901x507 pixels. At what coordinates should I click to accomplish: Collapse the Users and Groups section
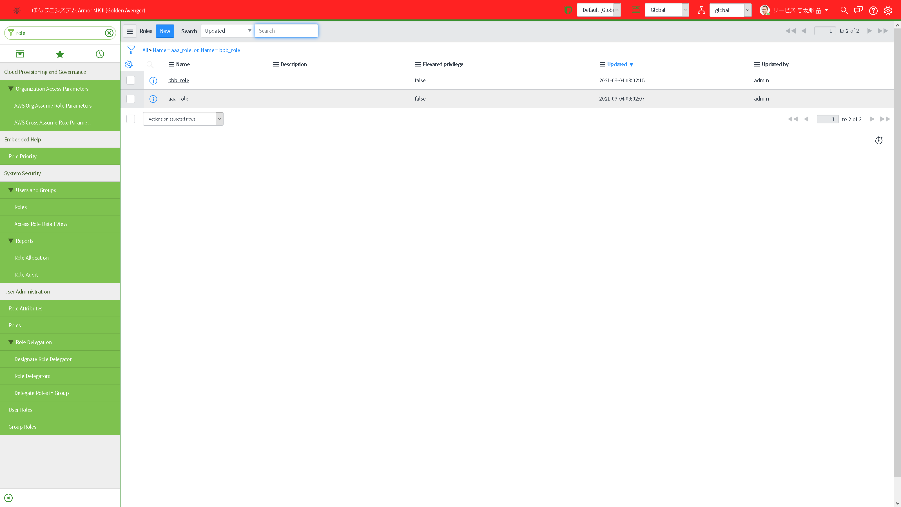coord(11,190)
